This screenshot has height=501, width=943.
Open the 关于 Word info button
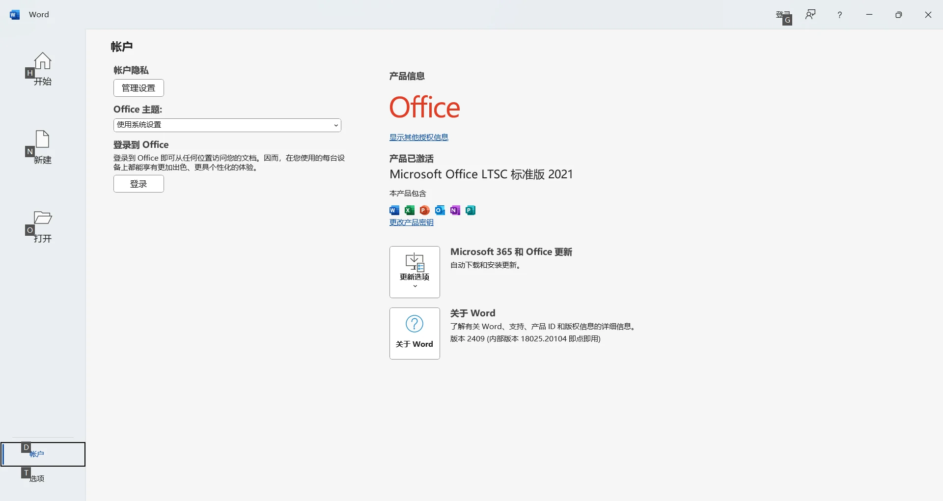(415, 333)
